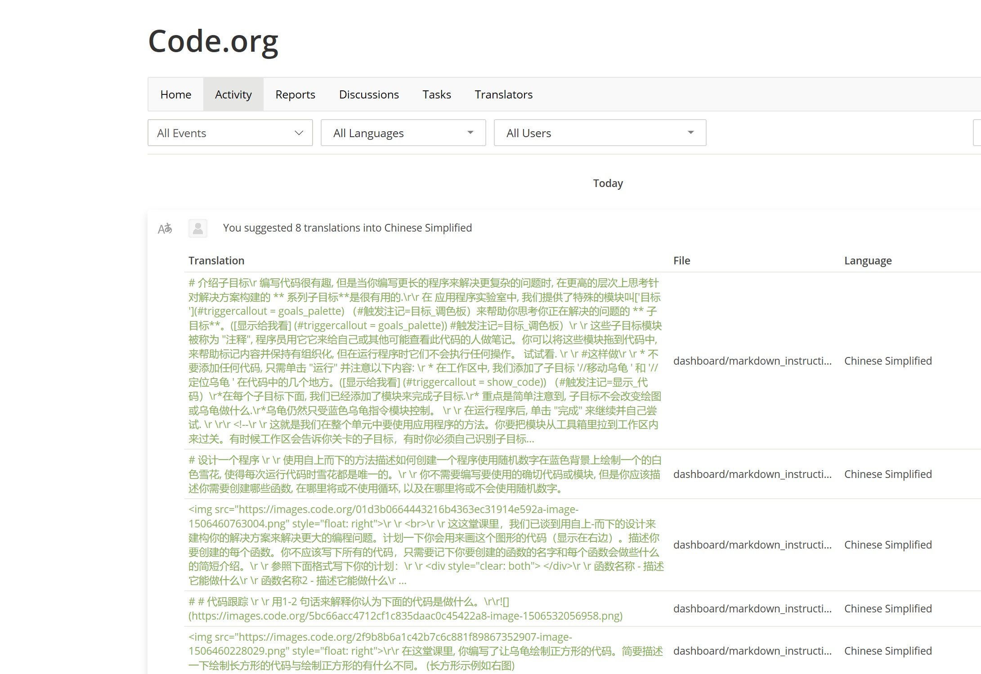Image resolution: width=981 pixels, height=674 pixels.
Task: Open the Reports tab
Action: click(295, 94)
